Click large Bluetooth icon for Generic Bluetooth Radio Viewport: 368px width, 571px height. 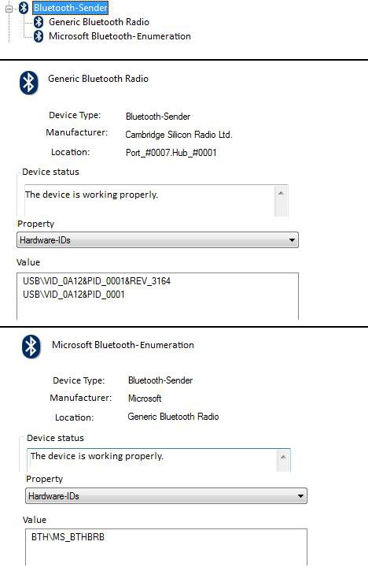(x=29, y=83)
